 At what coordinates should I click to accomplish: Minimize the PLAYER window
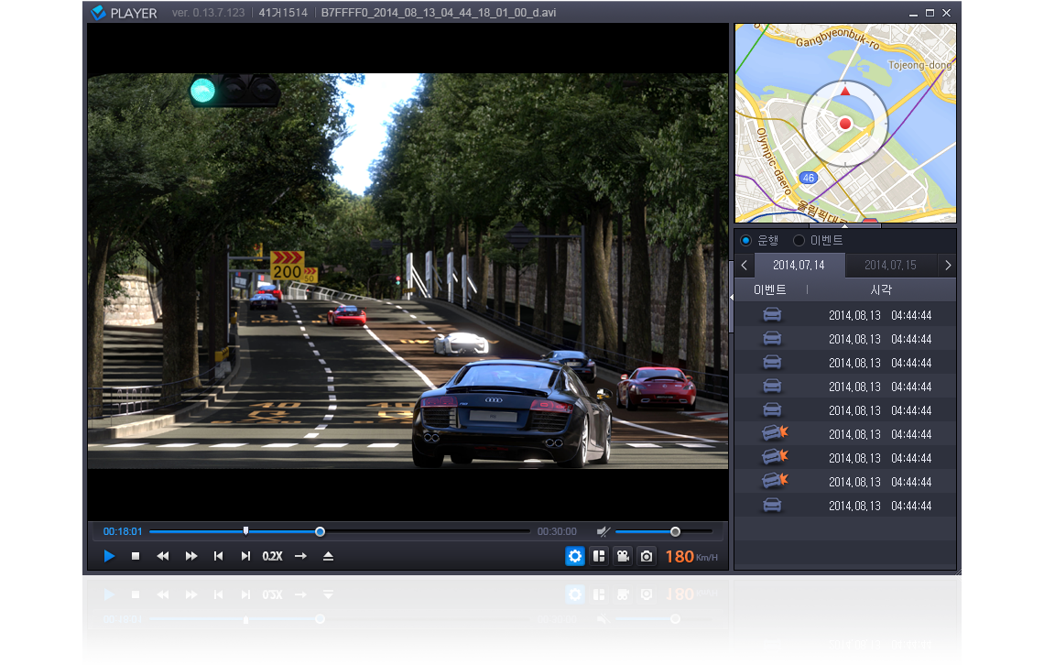click(x=913, y=14)
